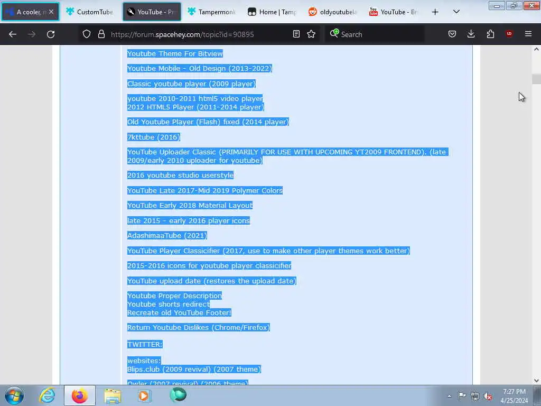Open the Action Center flag icon
The width and height of the screenshot is (541, 406).
462,396
